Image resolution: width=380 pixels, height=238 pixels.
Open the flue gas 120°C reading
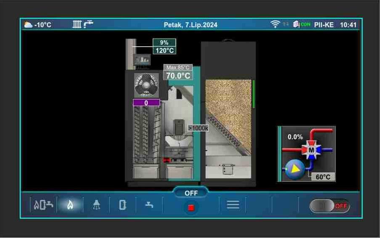click(x=165, y=50)
